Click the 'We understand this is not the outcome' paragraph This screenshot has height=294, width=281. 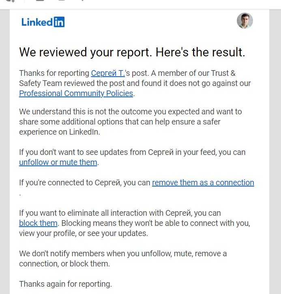pos(131,122)
